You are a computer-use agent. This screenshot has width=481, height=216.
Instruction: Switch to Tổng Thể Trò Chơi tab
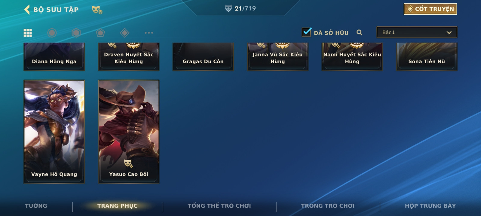219,206
